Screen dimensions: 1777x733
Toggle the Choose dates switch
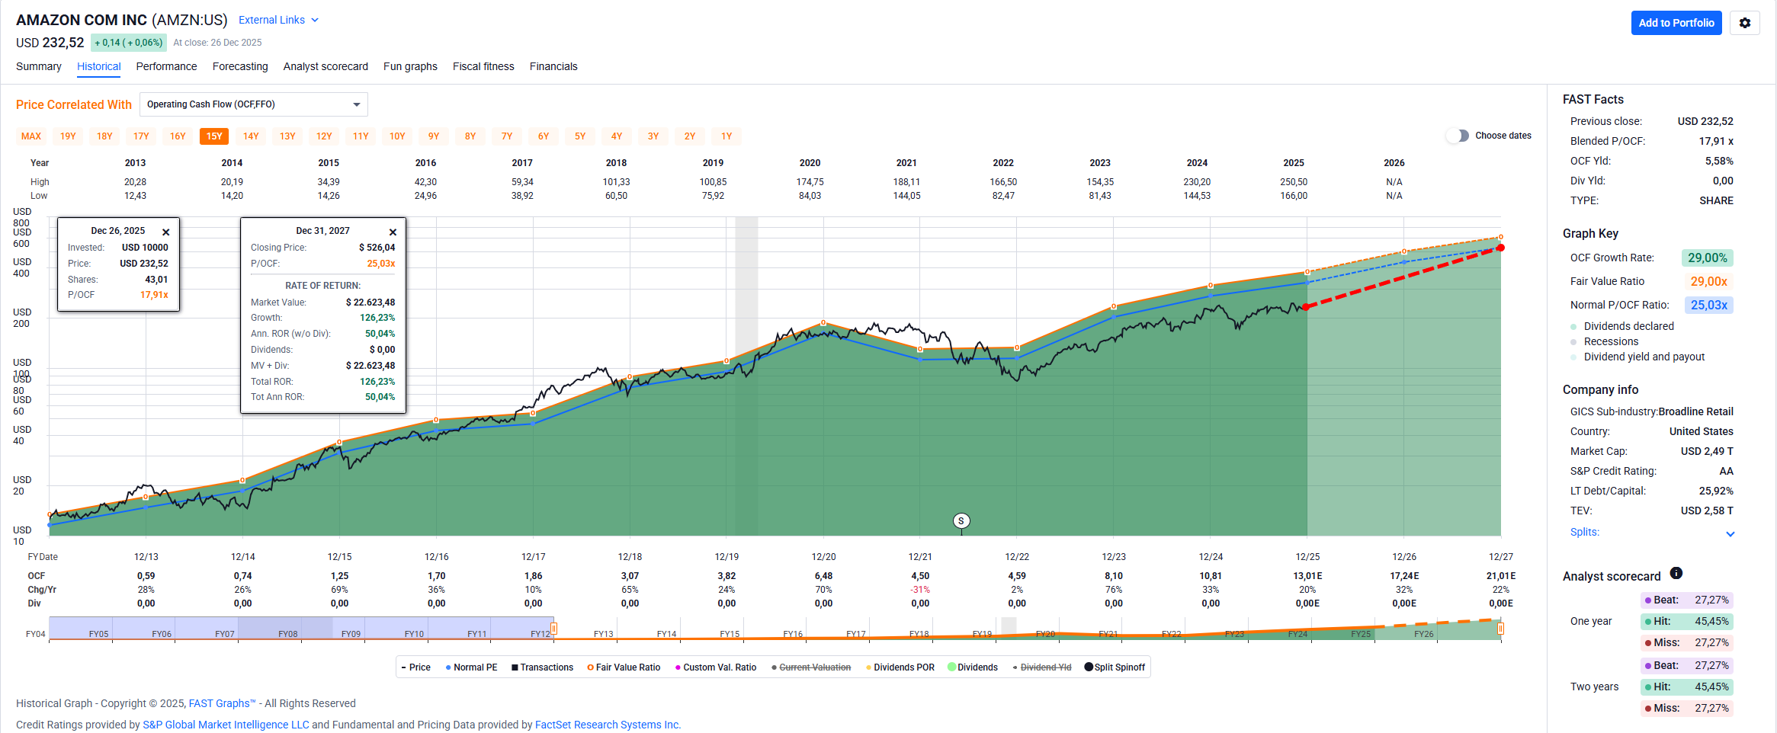pyautogui.click(x=1458, y=136)
